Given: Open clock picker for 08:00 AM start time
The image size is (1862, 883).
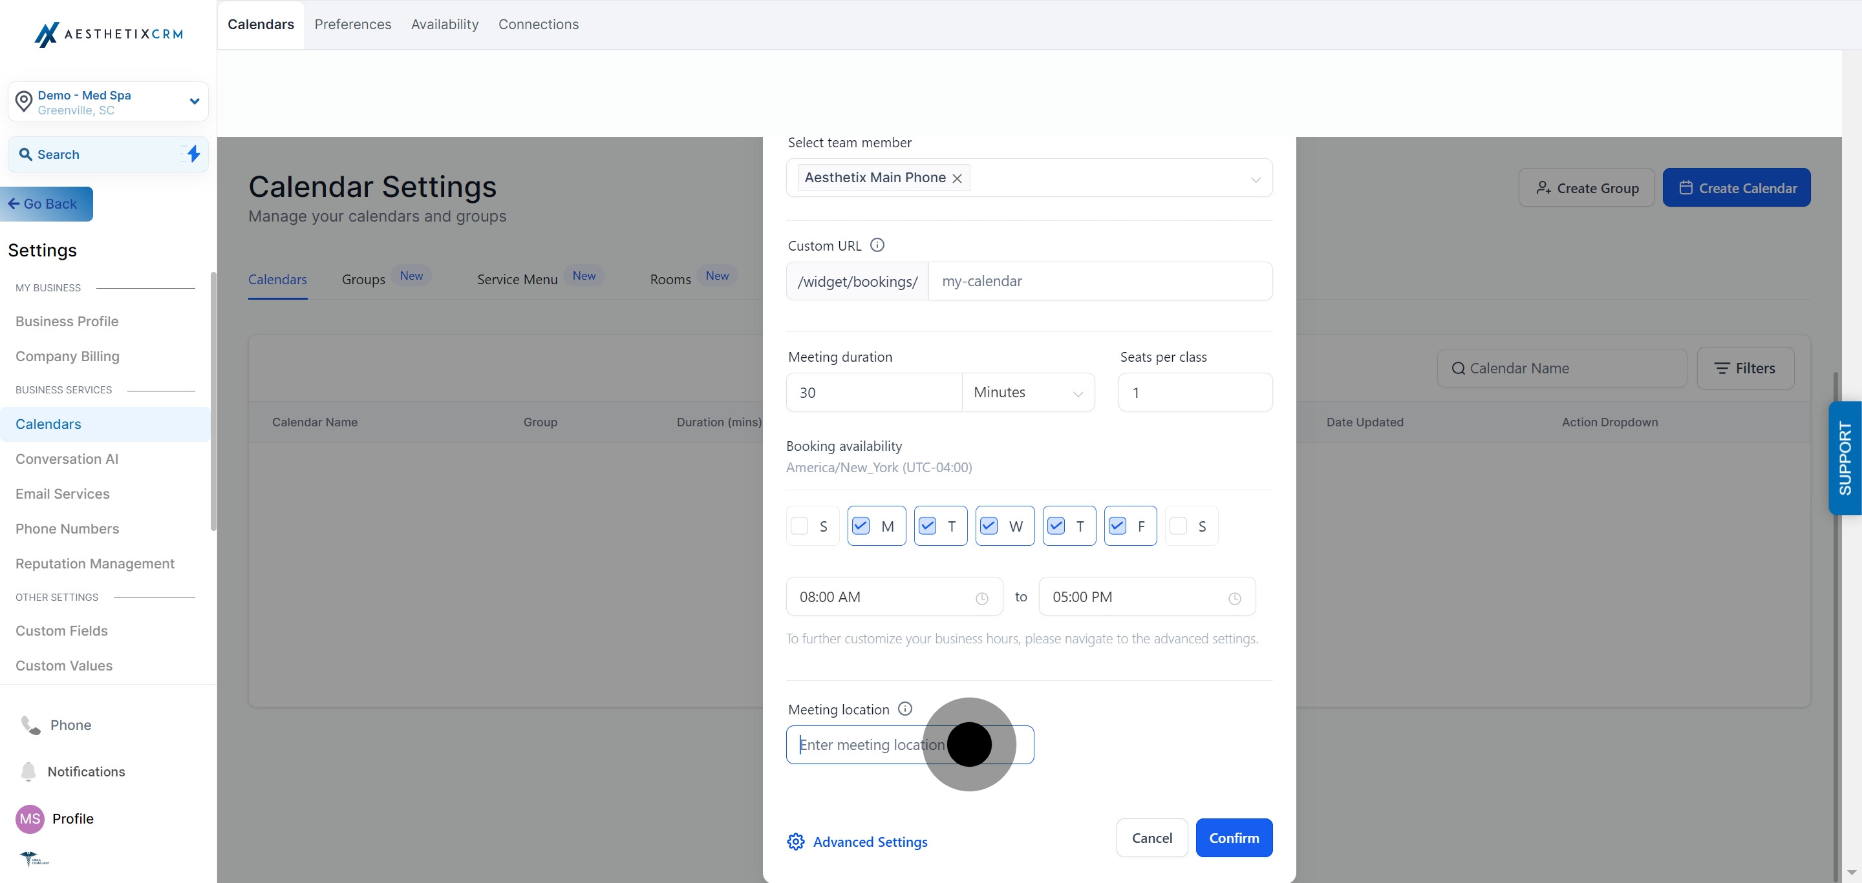Looking at the screenshot, I should click(981, 597).
